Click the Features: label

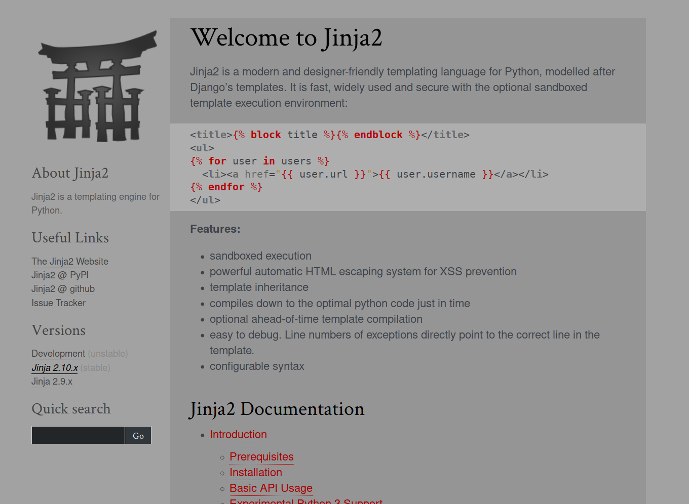215,229
